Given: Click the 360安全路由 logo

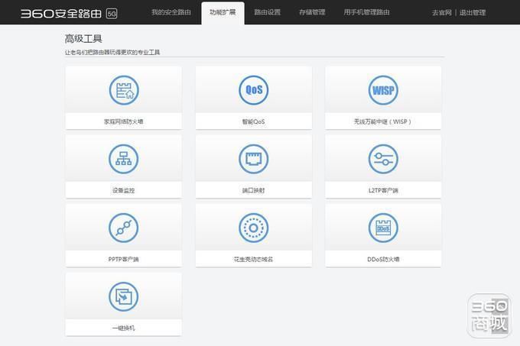Looking at the screenshot, I should (61, 14).
